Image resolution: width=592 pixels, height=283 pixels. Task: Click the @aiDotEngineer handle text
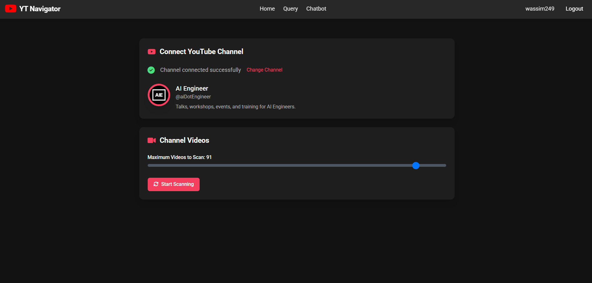click(193, 97)
